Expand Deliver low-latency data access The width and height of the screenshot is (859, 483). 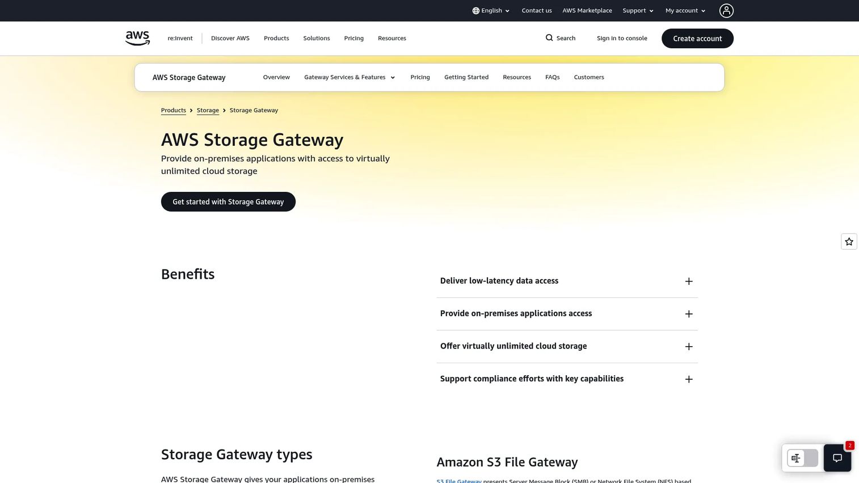point(567,281)
